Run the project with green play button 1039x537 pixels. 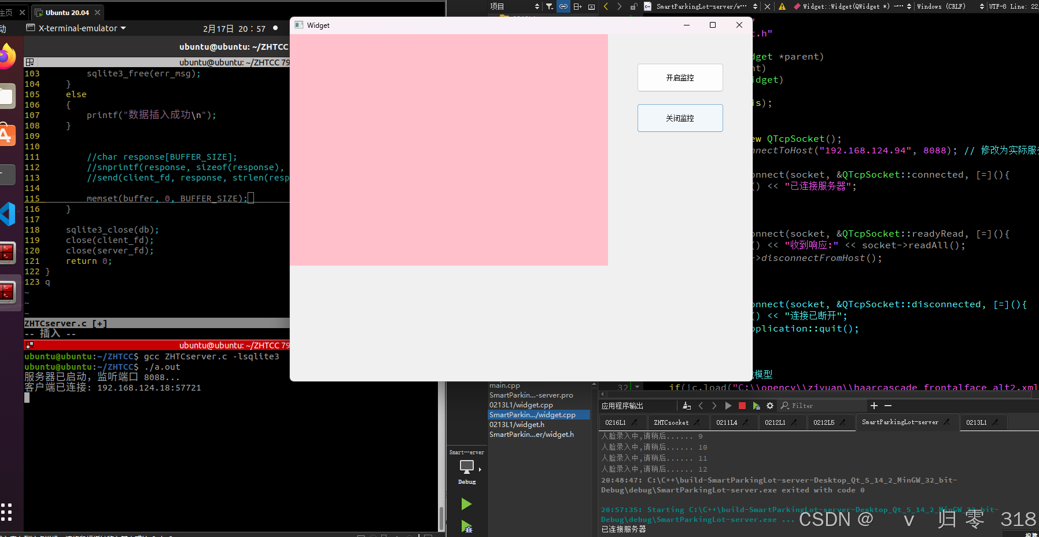(466, 504)
